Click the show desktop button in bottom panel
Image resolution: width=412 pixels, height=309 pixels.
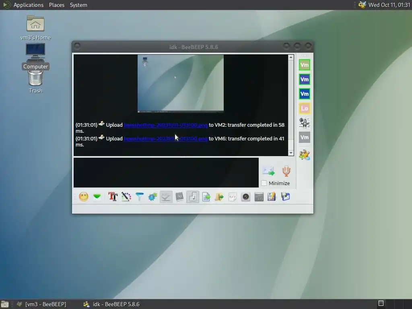point(5,304)
